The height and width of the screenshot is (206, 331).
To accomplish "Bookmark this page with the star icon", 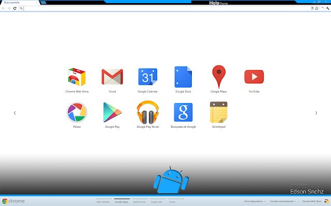I will coord(317,8).
